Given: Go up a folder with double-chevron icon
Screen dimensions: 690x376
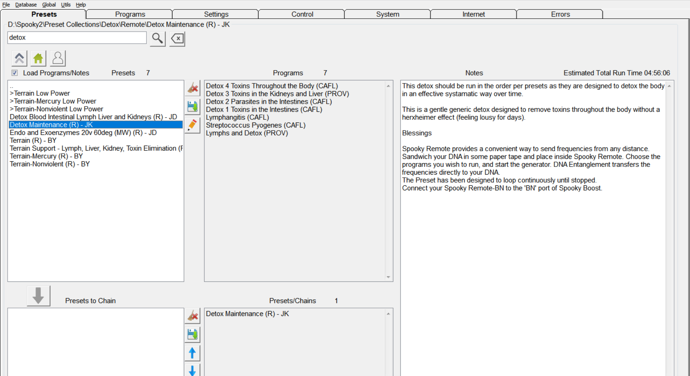Looking at the screenshot, I should pyautogui.click(x=19, y=58).
